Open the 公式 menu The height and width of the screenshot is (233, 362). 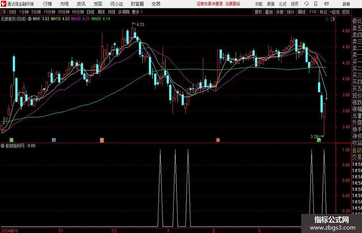click(x=283, y=4)
